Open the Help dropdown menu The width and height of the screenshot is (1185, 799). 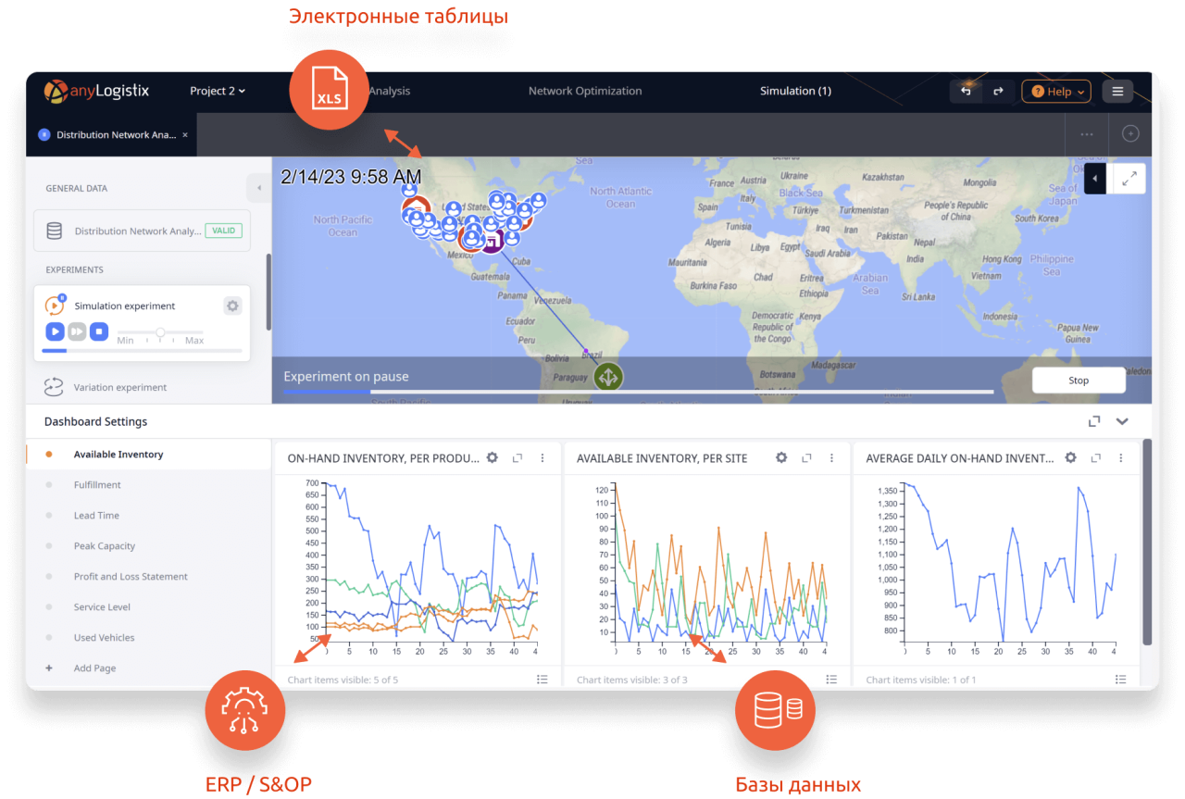1056,91
